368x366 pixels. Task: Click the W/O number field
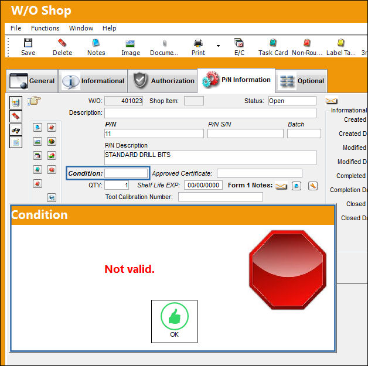pyautogui.click(x=124, y=101)
